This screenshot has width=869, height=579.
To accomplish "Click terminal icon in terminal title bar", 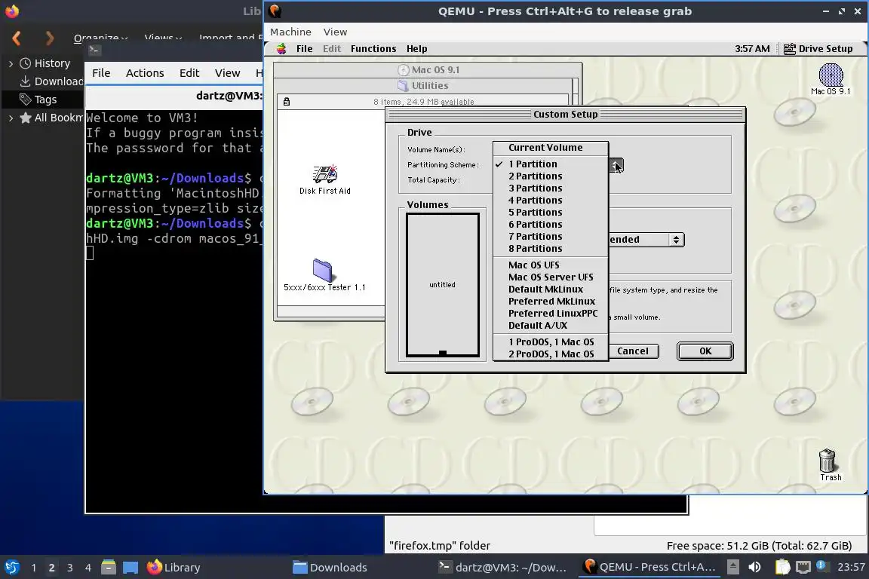I will click(94, 50).
